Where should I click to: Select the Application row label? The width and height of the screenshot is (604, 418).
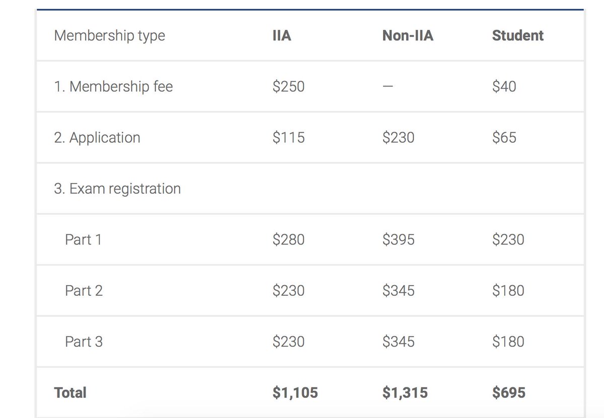[97, 137]
